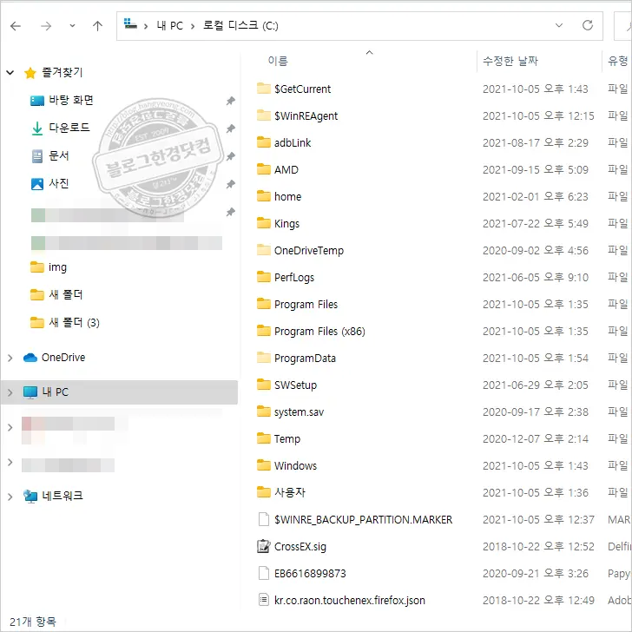Click the forward navigation arrow

(46, 26)
